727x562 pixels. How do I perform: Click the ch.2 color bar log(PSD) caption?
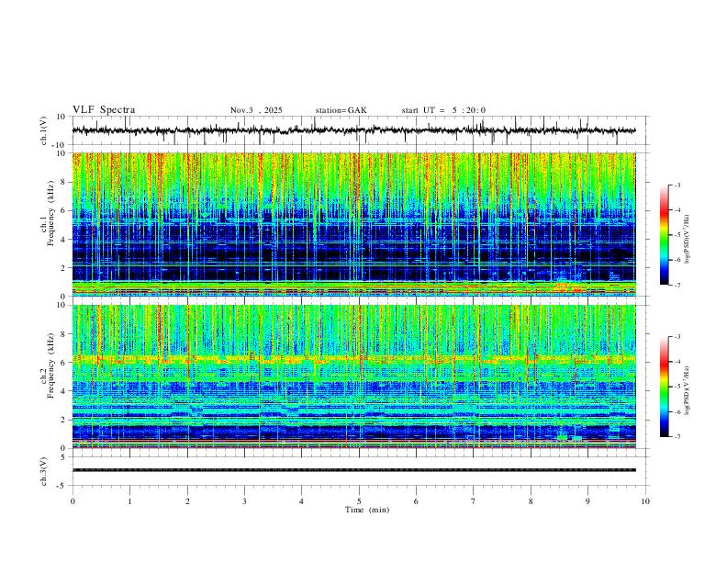(688, 390)
